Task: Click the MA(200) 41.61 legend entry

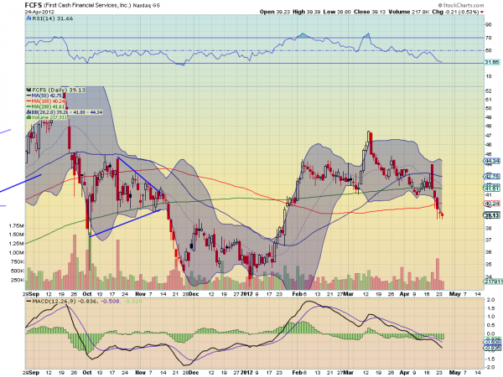Action: point(48,106)
